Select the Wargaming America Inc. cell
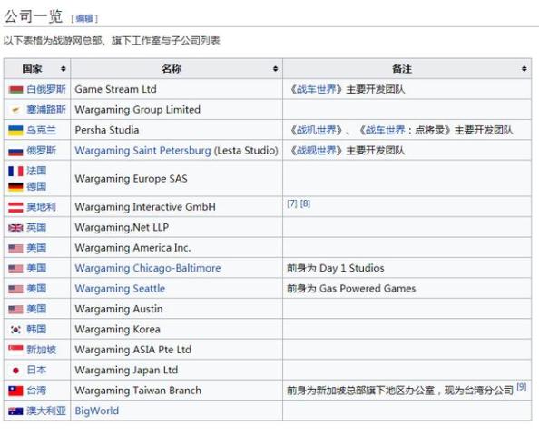 pyautogui.click(x=176, y=248)
